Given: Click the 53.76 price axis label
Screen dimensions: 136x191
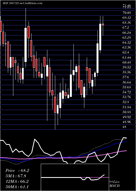Looking at the screenshot, I should (127, 97).
